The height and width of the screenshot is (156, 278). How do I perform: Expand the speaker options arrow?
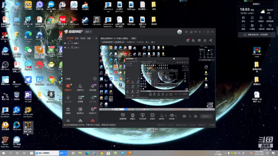[176, 116]
